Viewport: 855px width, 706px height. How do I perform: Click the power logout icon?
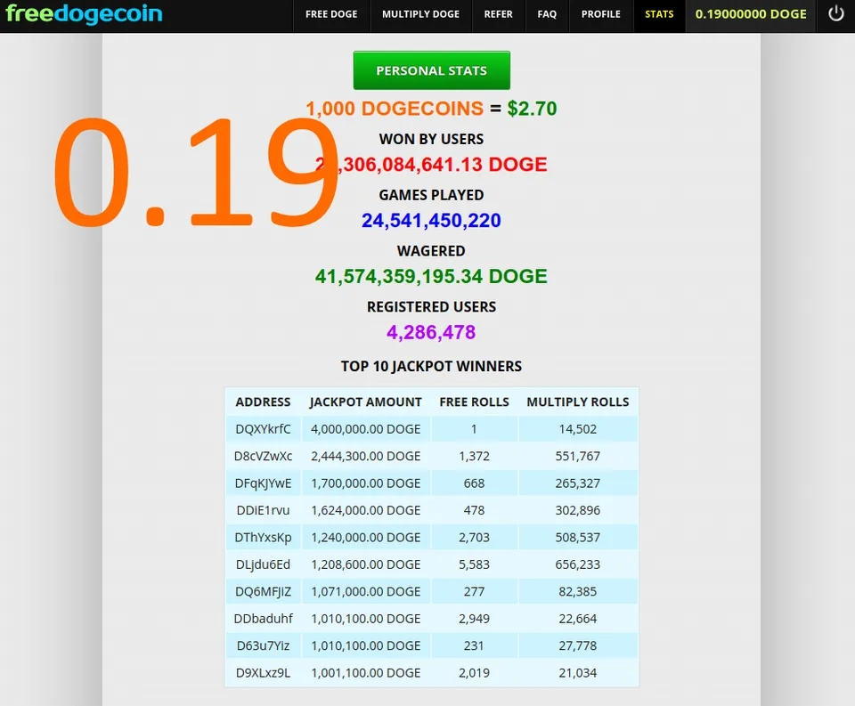tap(836, 13)
